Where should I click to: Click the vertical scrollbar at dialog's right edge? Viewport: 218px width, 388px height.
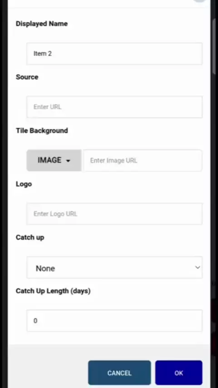pyautogui.click(x=214, y=46)
